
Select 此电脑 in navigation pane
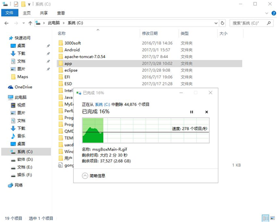[x=20, y=97]
